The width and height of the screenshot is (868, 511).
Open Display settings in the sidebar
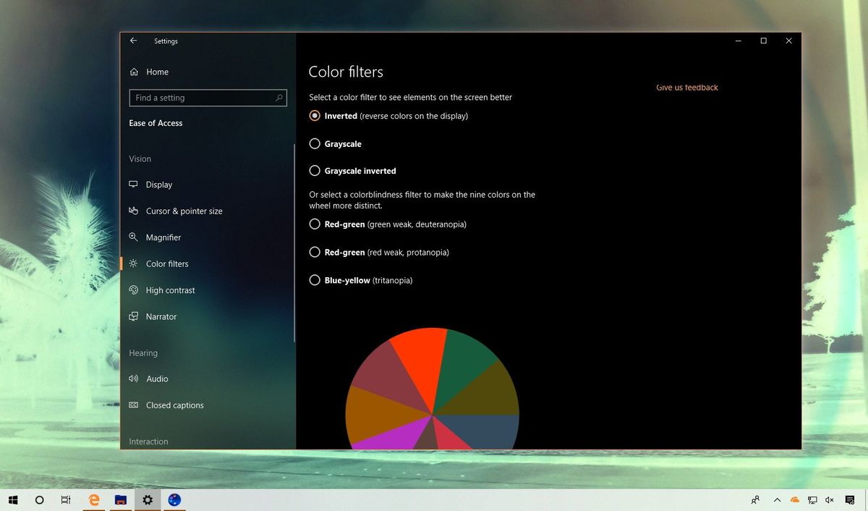158,185
